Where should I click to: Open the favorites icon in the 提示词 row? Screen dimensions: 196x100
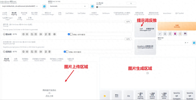coord(36,34)
